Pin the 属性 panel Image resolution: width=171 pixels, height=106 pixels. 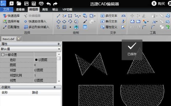click(58, 44)
